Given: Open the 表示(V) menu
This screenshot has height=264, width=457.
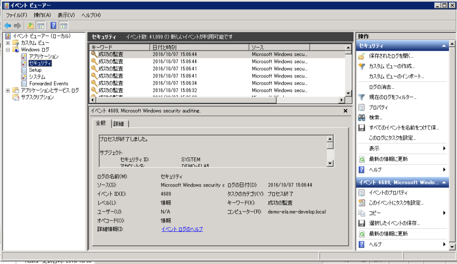Looking at the screenshot, I should click(66, 15).
